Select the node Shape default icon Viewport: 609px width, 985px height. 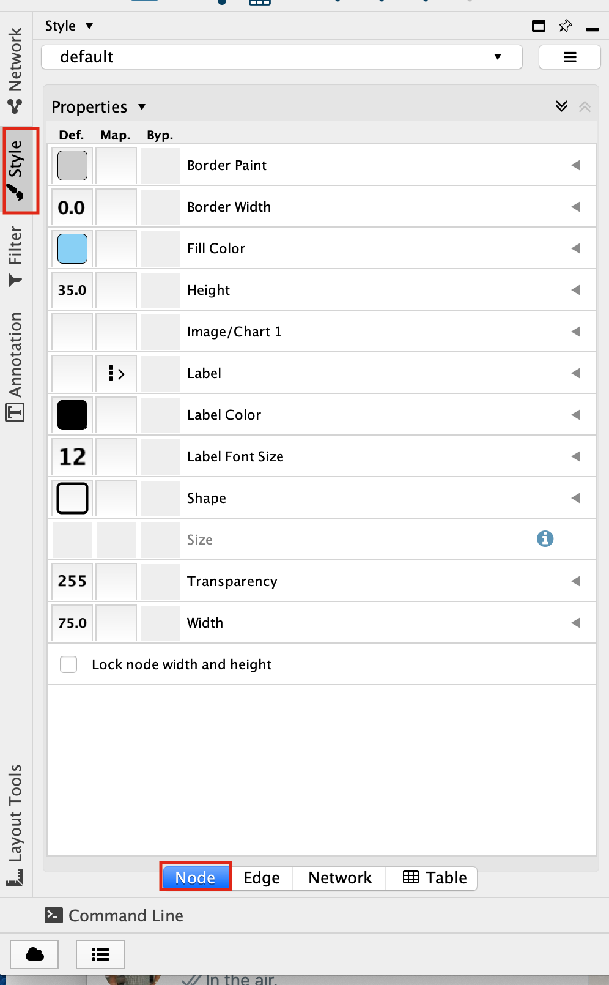pyautogui.click(x=72, y=498)
